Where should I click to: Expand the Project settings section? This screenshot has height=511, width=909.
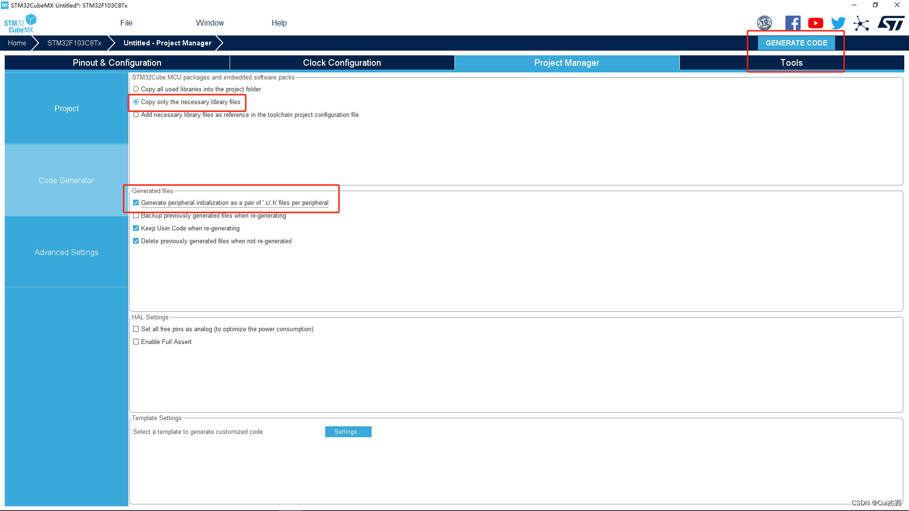click(x=66, y=108)
